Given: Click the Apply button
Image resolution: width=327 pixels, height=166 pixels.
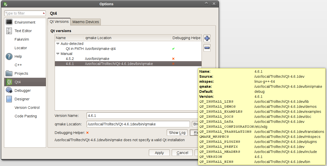Looking at the screenshot, I should (x=159, y=153).
